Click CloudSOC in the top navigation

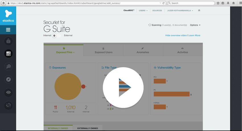point(129,10)
